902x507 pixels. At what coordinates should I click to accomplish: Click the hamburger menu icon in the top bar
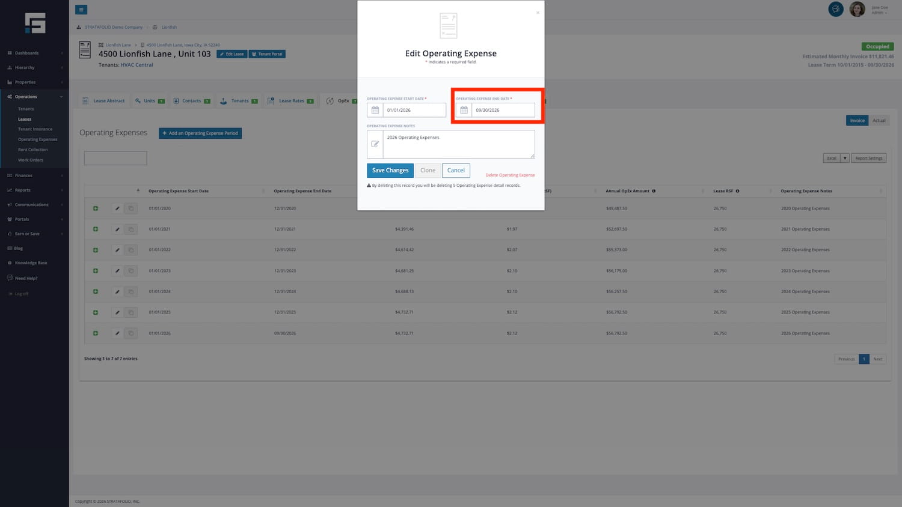tap(81, 10)
